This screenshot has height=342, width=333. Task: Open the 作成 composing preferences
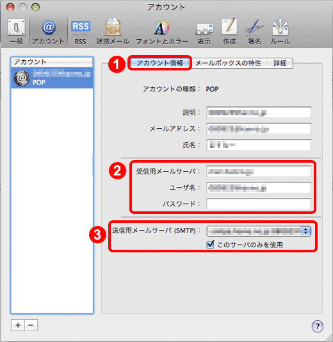coord(229,31)
